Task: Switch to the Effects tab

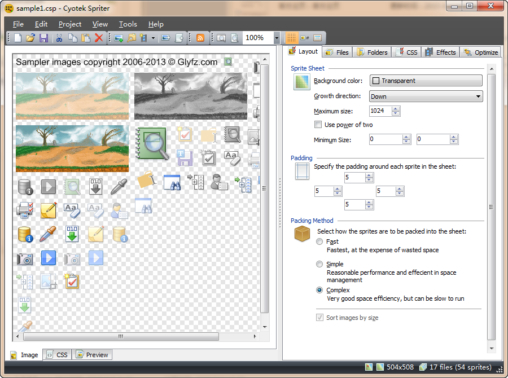Action: [x=441, y=52]
